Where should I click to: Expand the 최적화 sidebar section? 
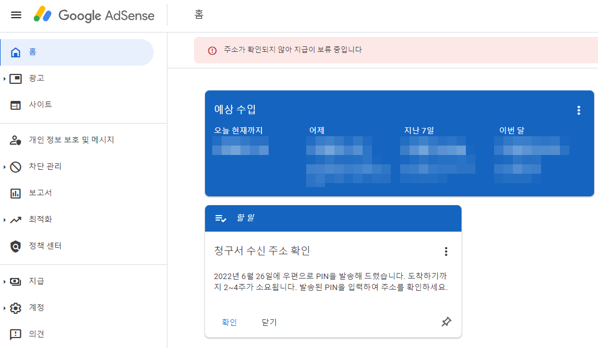tap(6, 219)
